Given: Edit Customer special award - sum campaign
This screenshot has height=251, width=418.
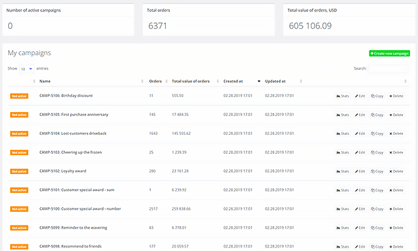Looking at the screenshot, I should [360, 190].
